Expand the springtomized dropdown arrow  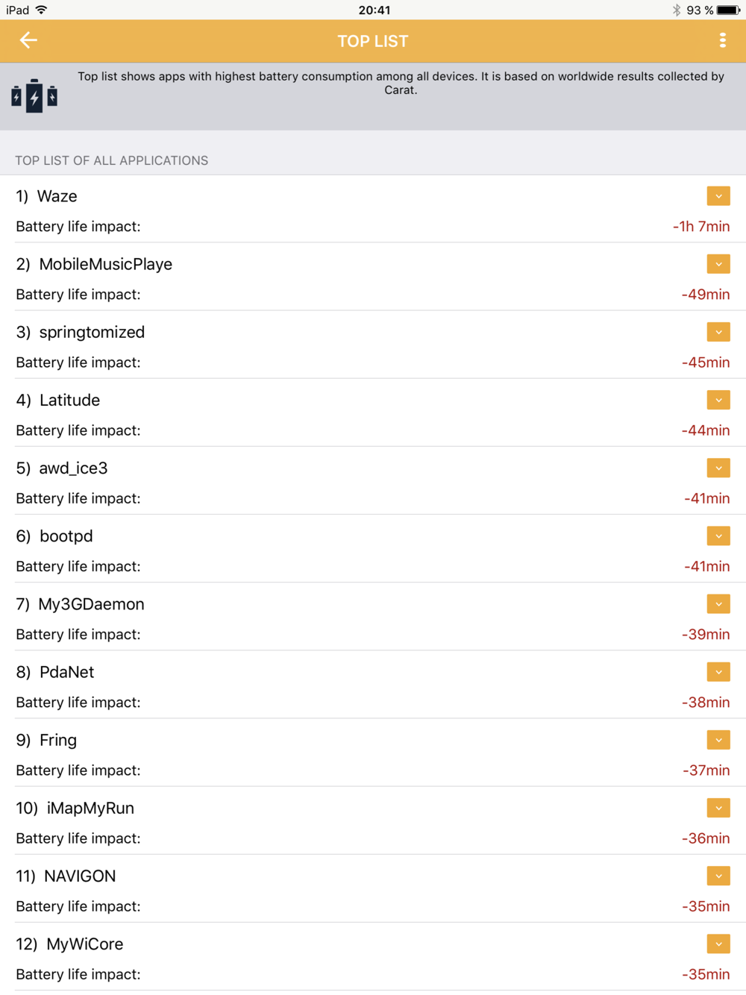pos(718,332)
